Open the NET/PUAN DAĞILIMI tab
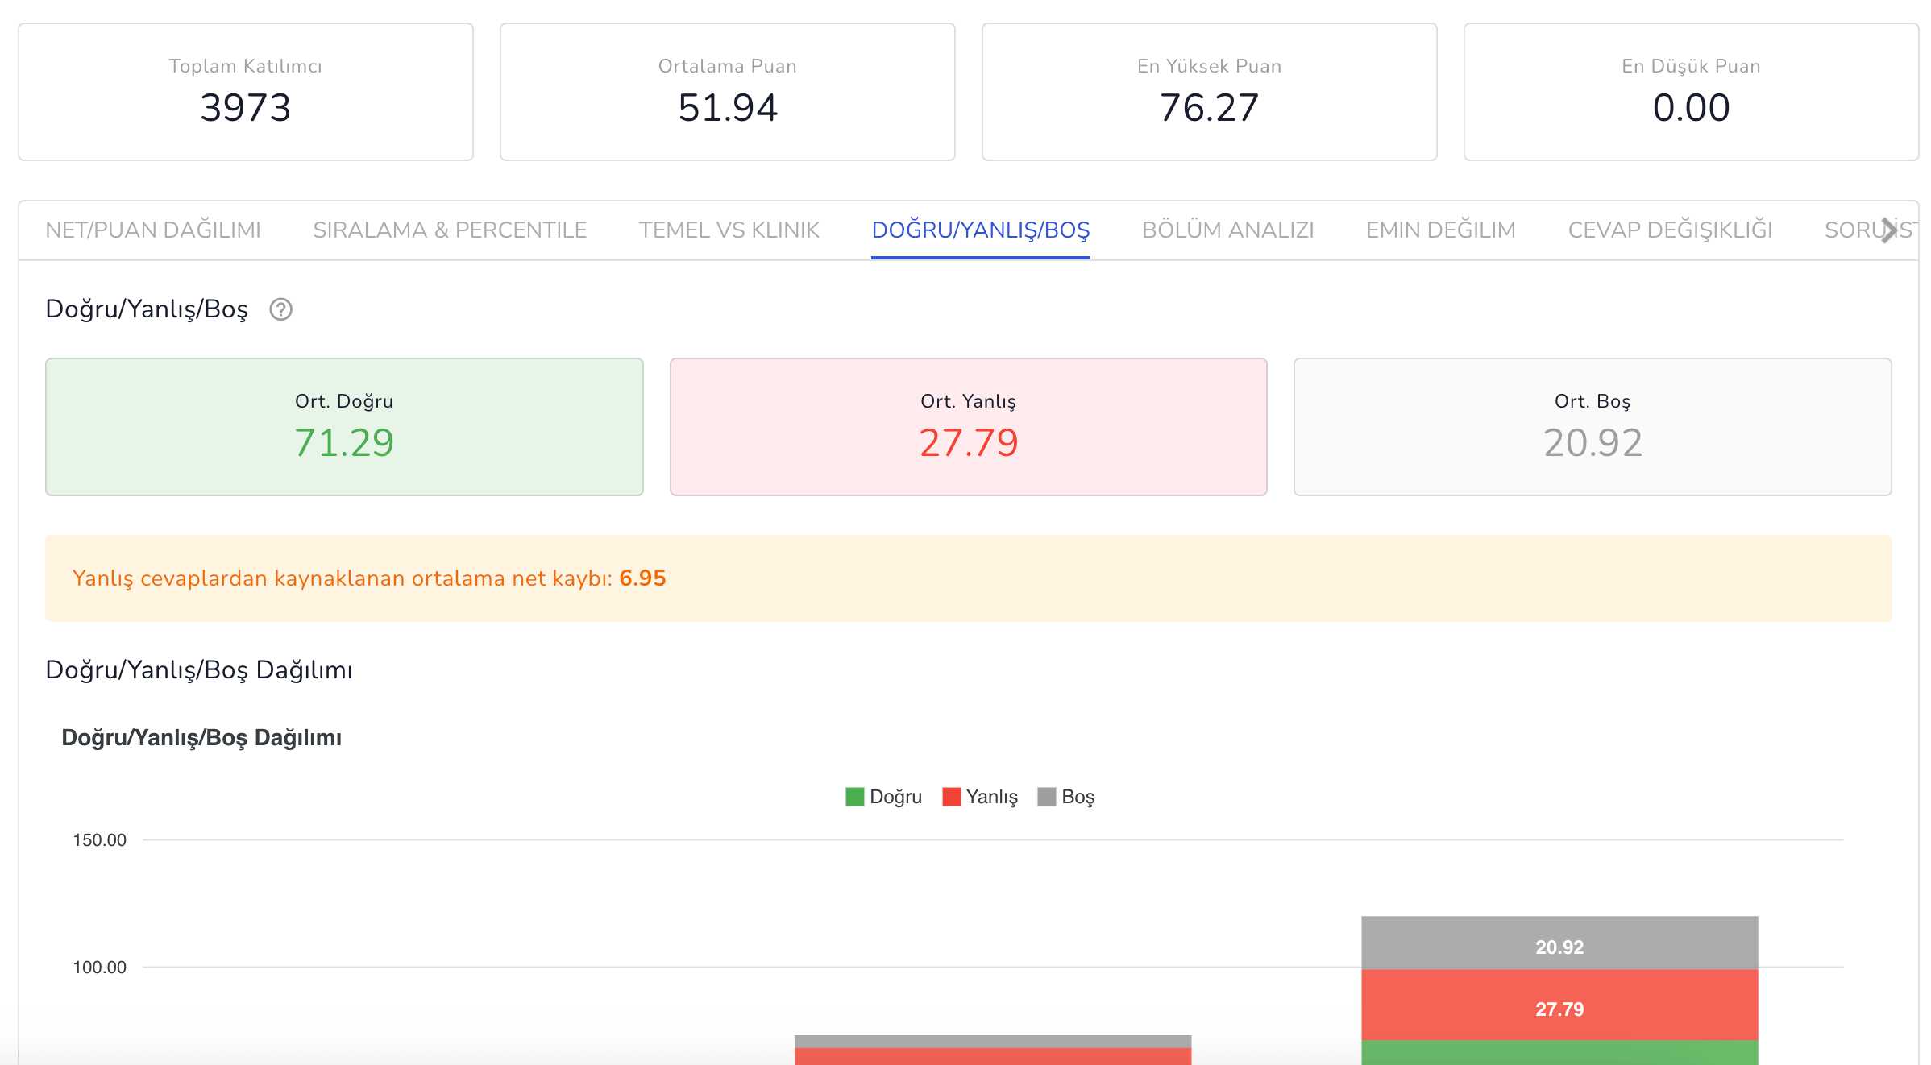 [x=153, y=230]
